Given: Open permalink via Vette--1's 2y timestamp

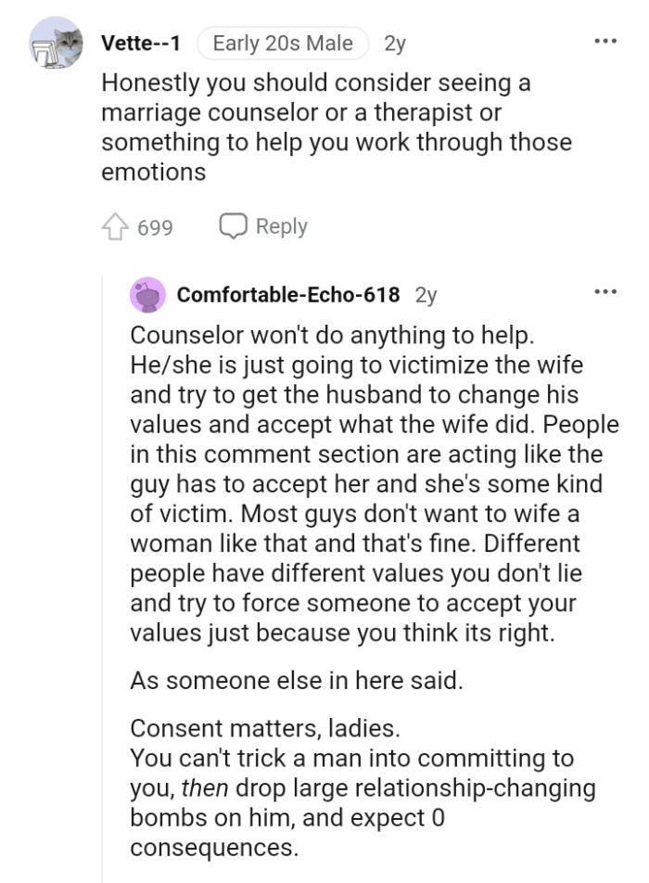Looking at the screenshot, I should tap(395, 43).
